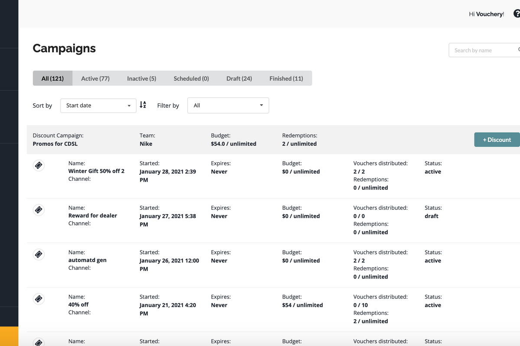Click Hi Vouchery! user greeting
The width and height of the screenshot is (520, 346).
click(487, 14)
